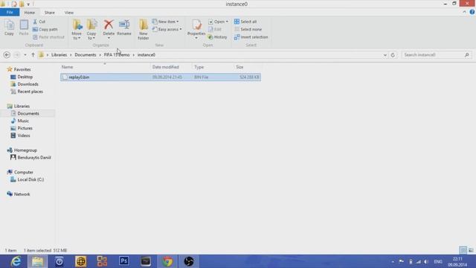The height and width of the screenshot is (268, 476).
Task: Rename the selected file
Action: pos(124,28)
